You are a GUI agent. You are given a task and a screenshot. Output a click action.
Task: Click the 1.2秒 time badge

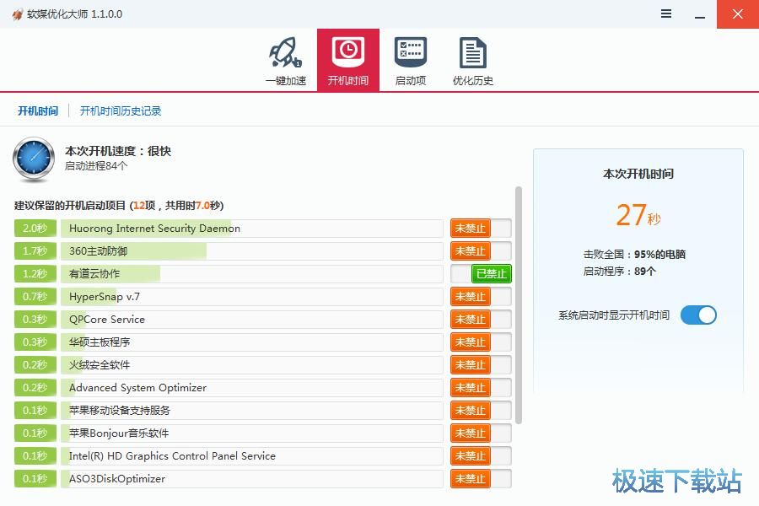35,273
